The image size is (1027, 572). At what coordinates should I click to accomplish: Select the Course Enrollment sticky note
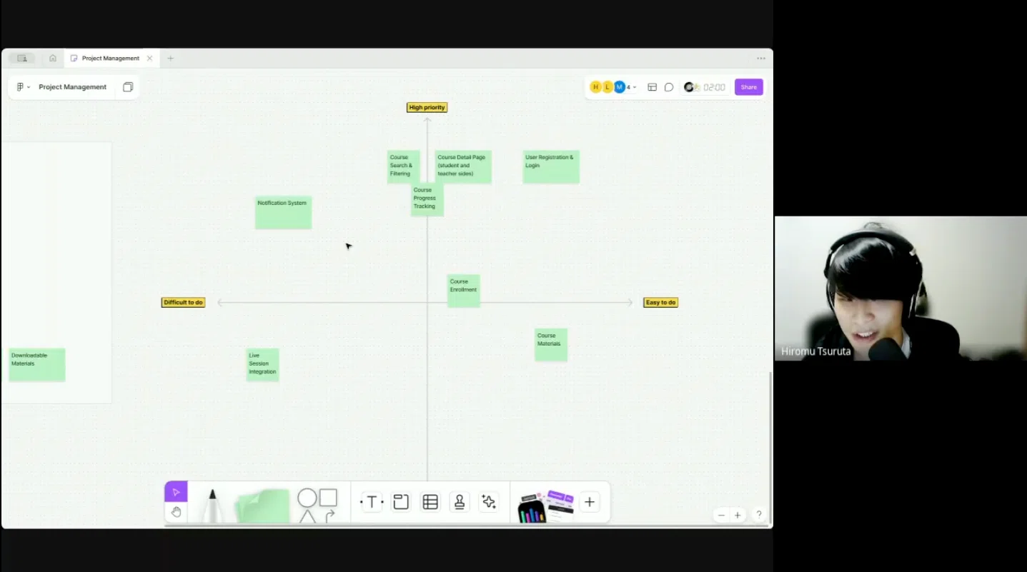coord(464,291)
